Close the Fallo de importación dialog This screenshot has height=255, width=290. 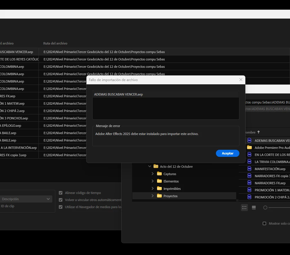coord(241,80)
